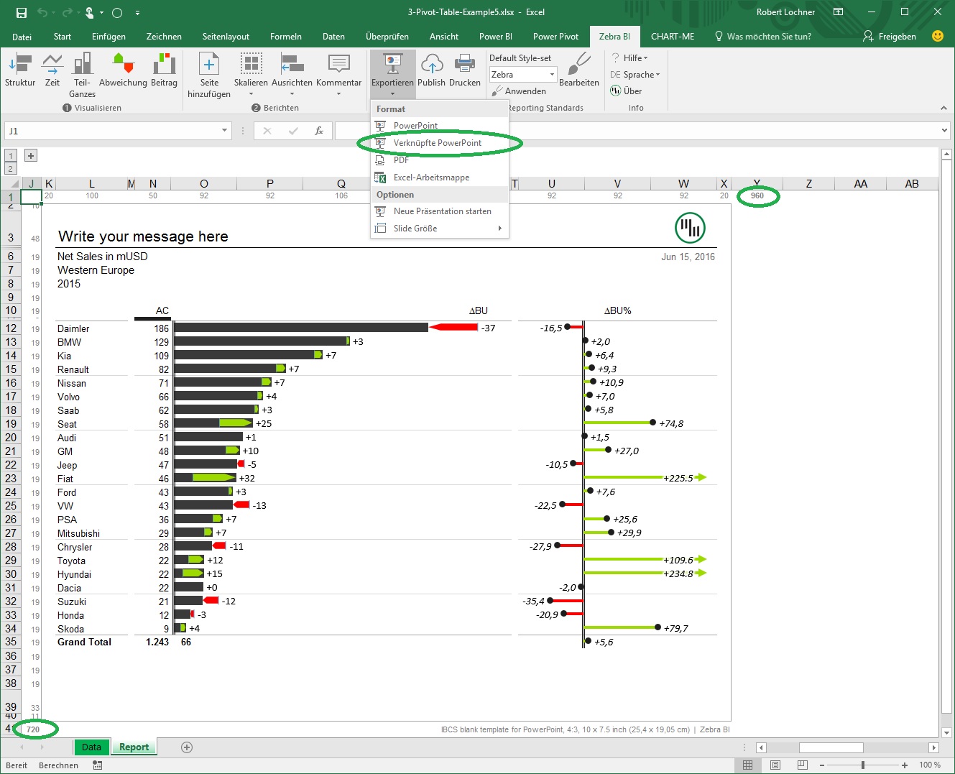The width and height of the screenshot is (955, 774).
Task: Open the Abweichung visualization tool
Action: (123, 70)
